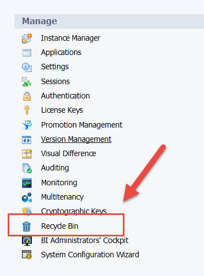Click the Sessions icon
Viewport: 204px width, 276px height.
pyautogui.click(x=27, y=81)
